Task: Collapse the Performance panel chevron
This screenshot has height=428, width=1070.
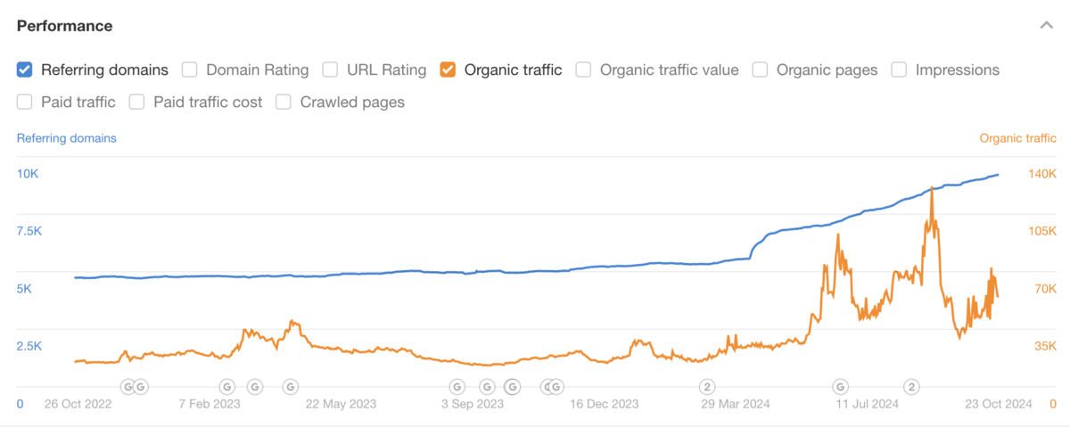Action: pos(1046,26)
